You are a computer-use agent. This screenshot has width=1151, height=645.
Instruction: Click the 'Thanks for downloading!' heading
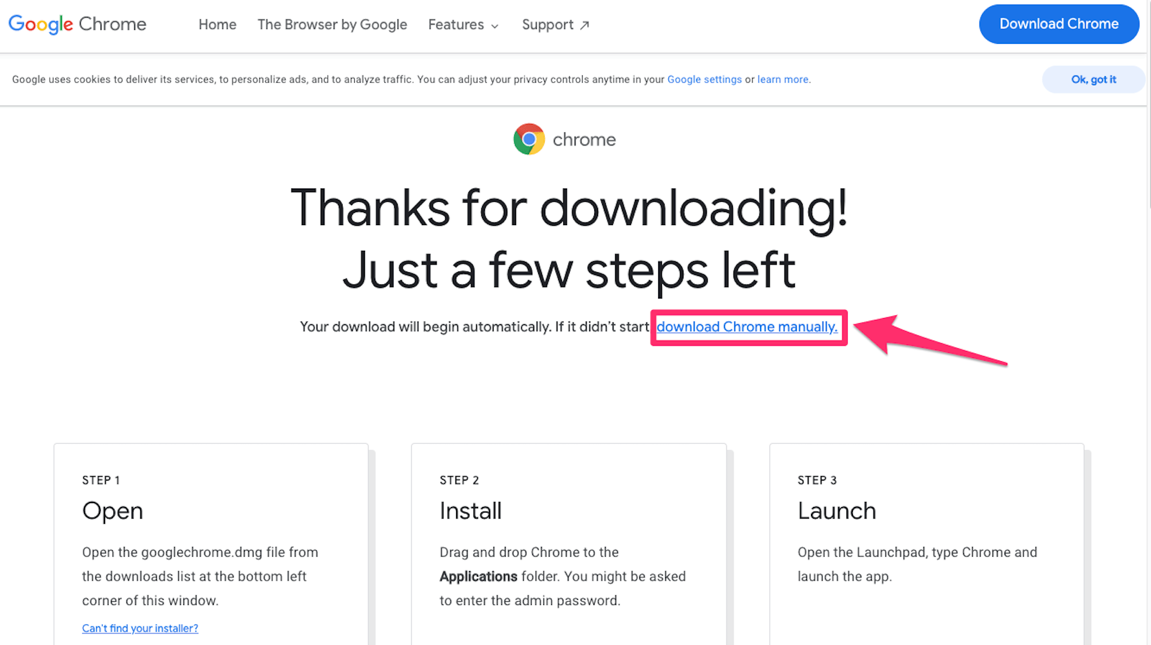(568, 208)
